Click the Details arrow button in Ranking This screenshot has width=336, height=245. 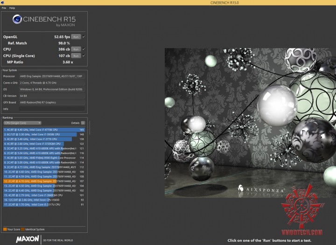(x=83, y=123)
